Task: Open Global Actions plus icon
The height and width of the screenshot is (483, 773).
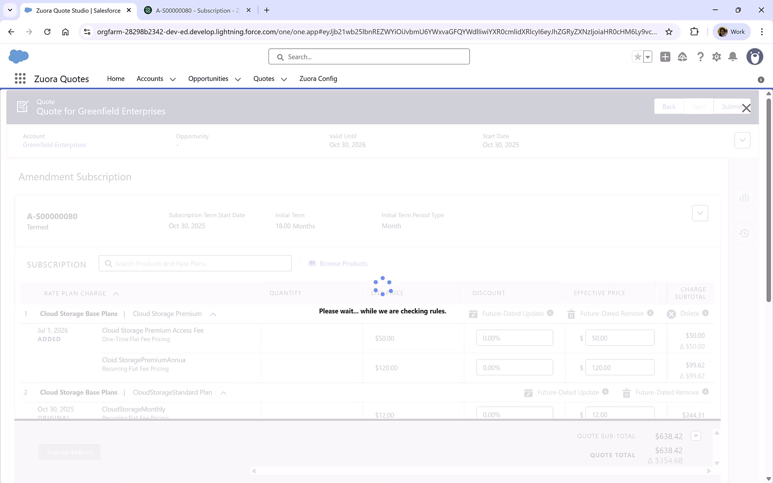Action: [665, 57]
